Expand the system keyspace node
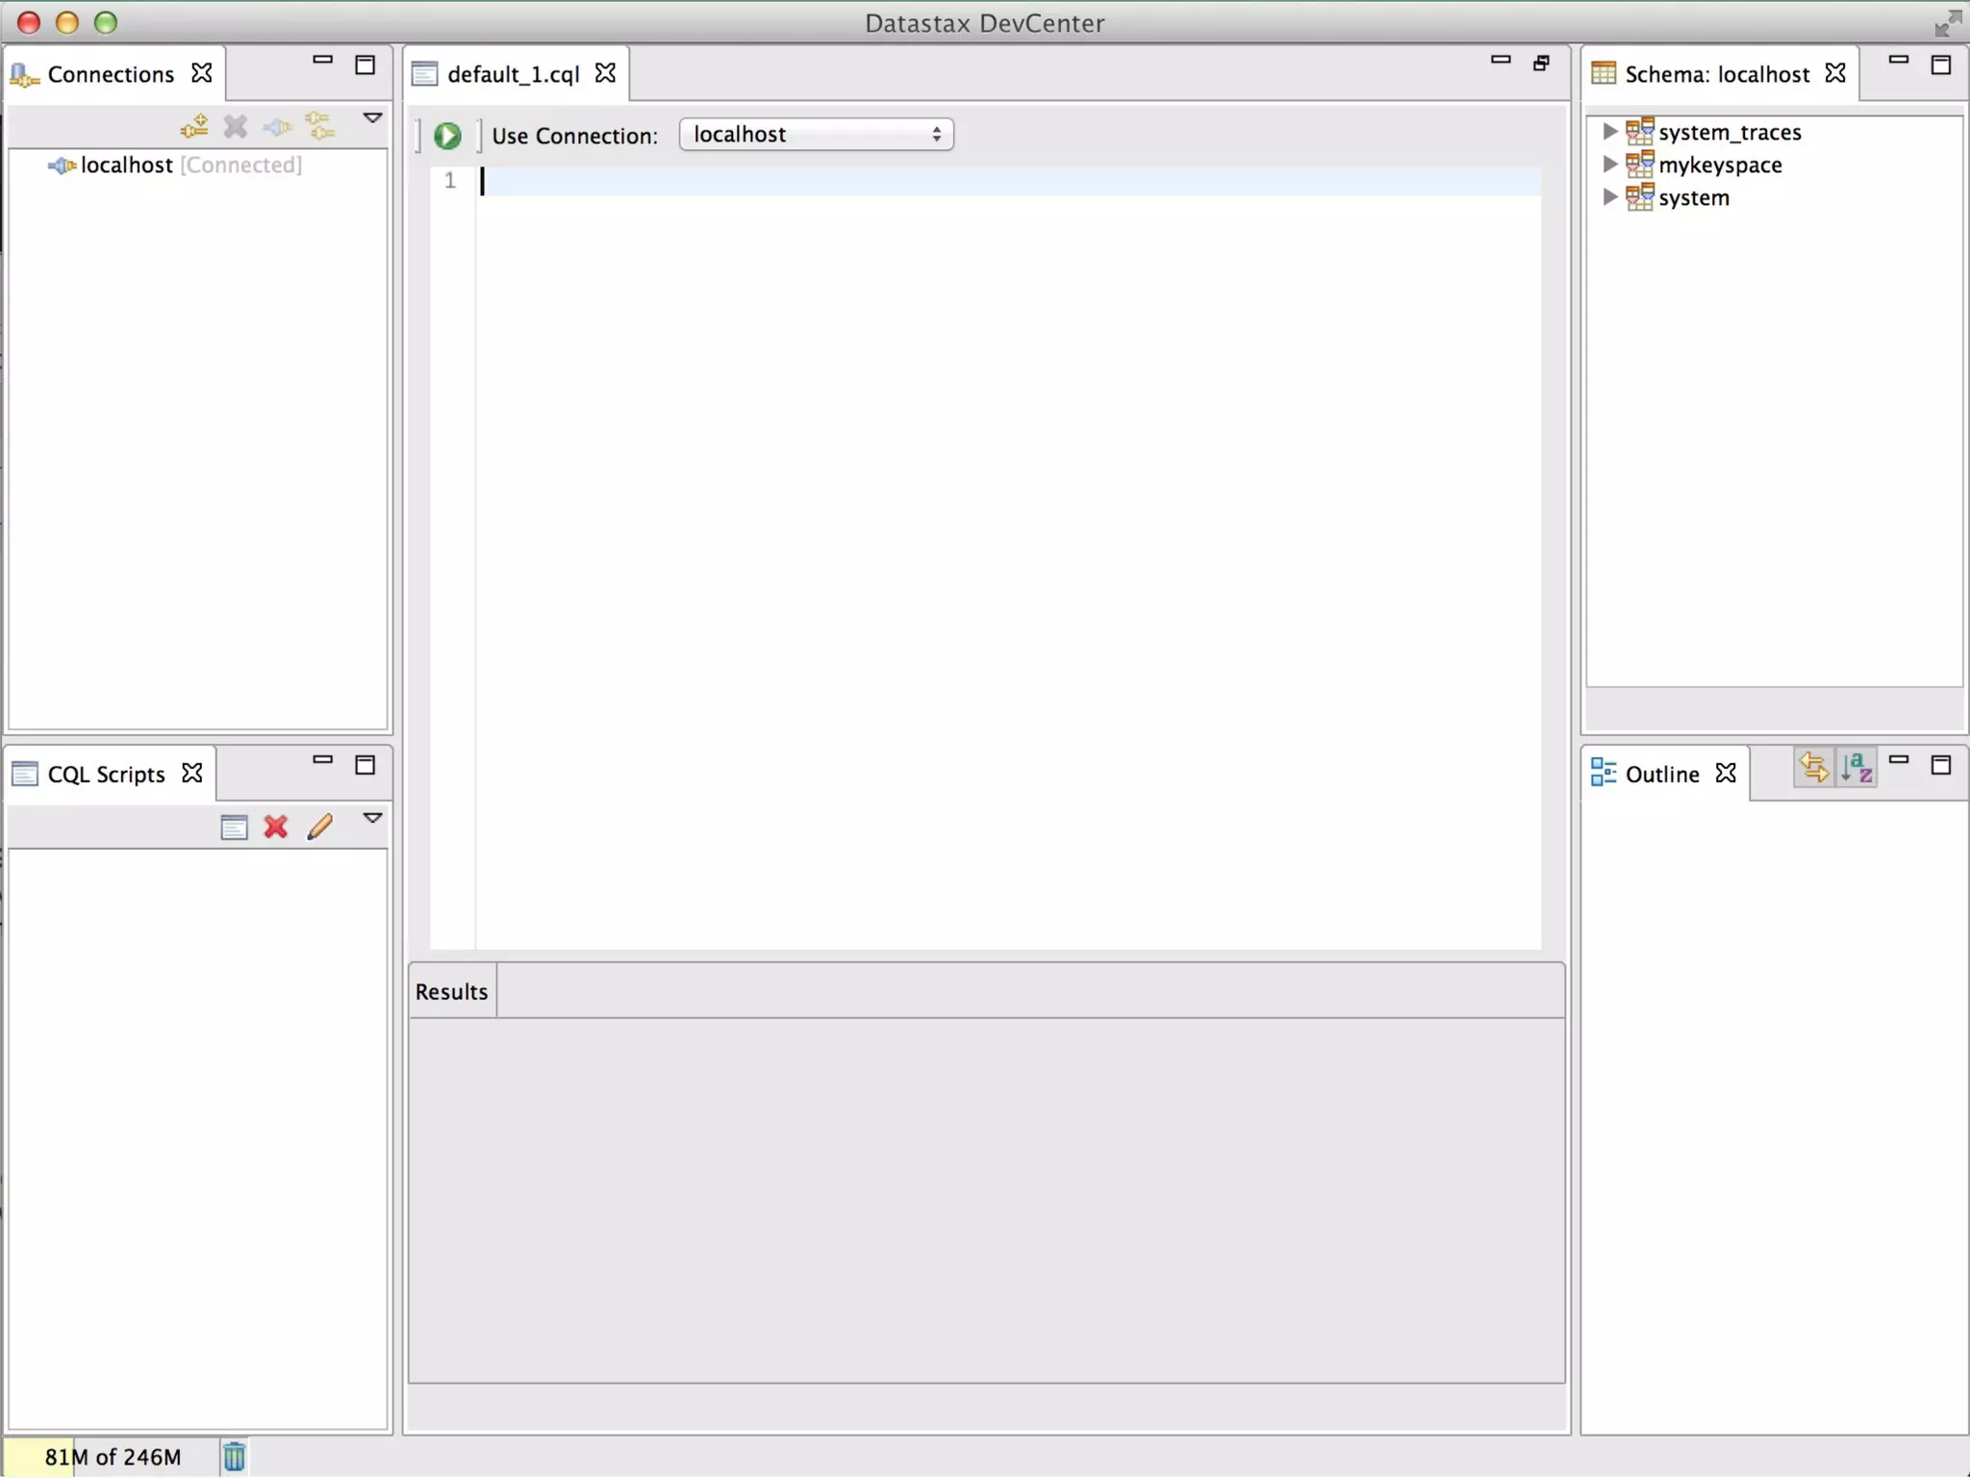 [x=1609, y=197]
